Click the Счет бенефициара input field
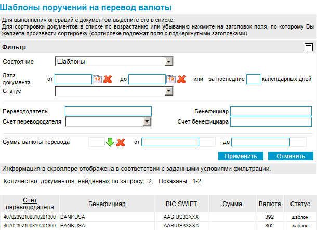The height and width of the screenshot is (230, 317). (x=271, y=122)
